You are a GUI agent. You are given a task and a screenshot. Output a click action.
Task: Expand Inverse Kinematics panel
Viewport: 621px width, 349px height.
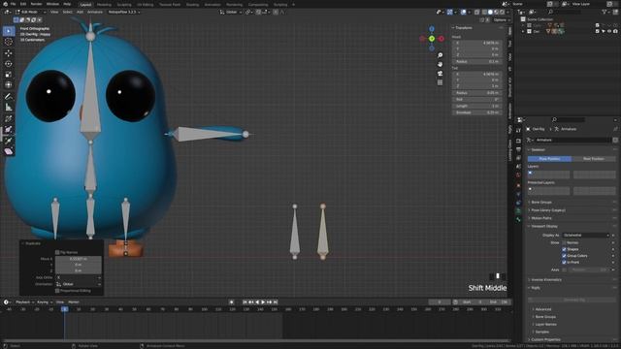545,280
